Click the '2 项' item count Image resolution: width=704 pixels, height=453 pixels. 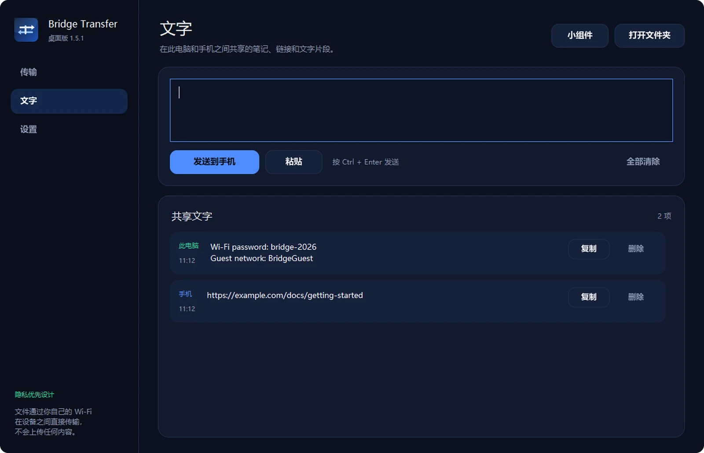click(664, 216)
